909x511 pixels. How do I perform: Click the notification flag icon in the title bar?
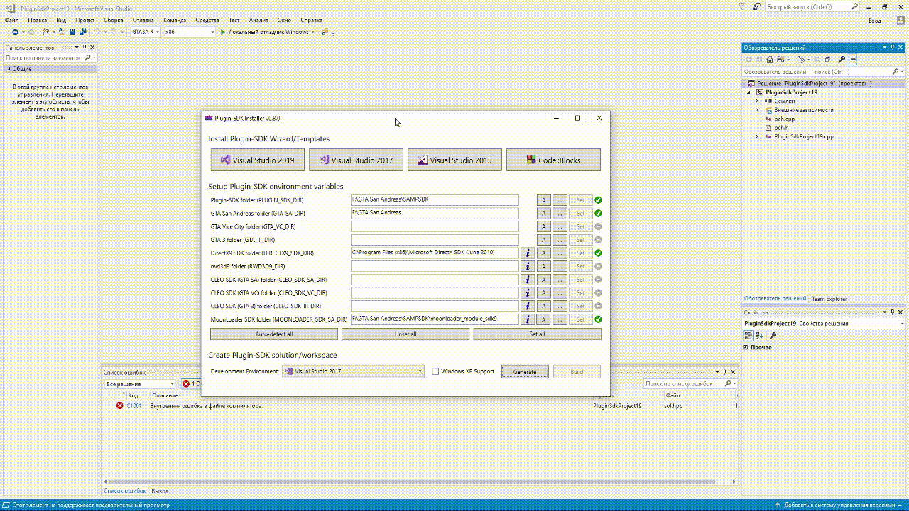741,6
